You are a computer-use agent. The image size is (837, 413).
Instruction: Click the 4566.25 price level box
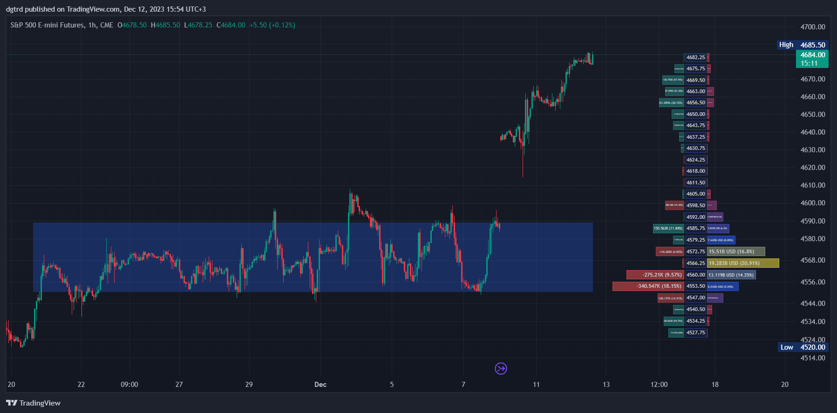pos(695,263)
